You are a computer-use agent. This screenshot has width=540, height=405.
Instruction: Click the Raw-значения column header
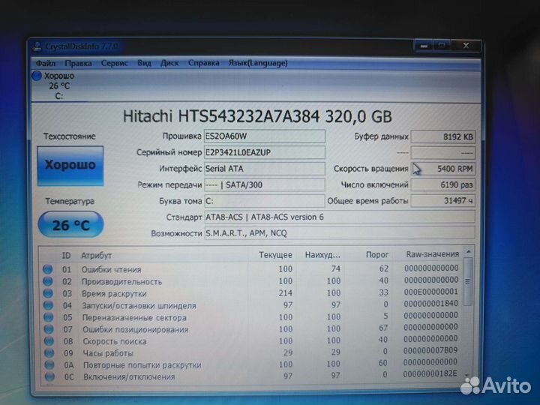[x=433, y=254]
